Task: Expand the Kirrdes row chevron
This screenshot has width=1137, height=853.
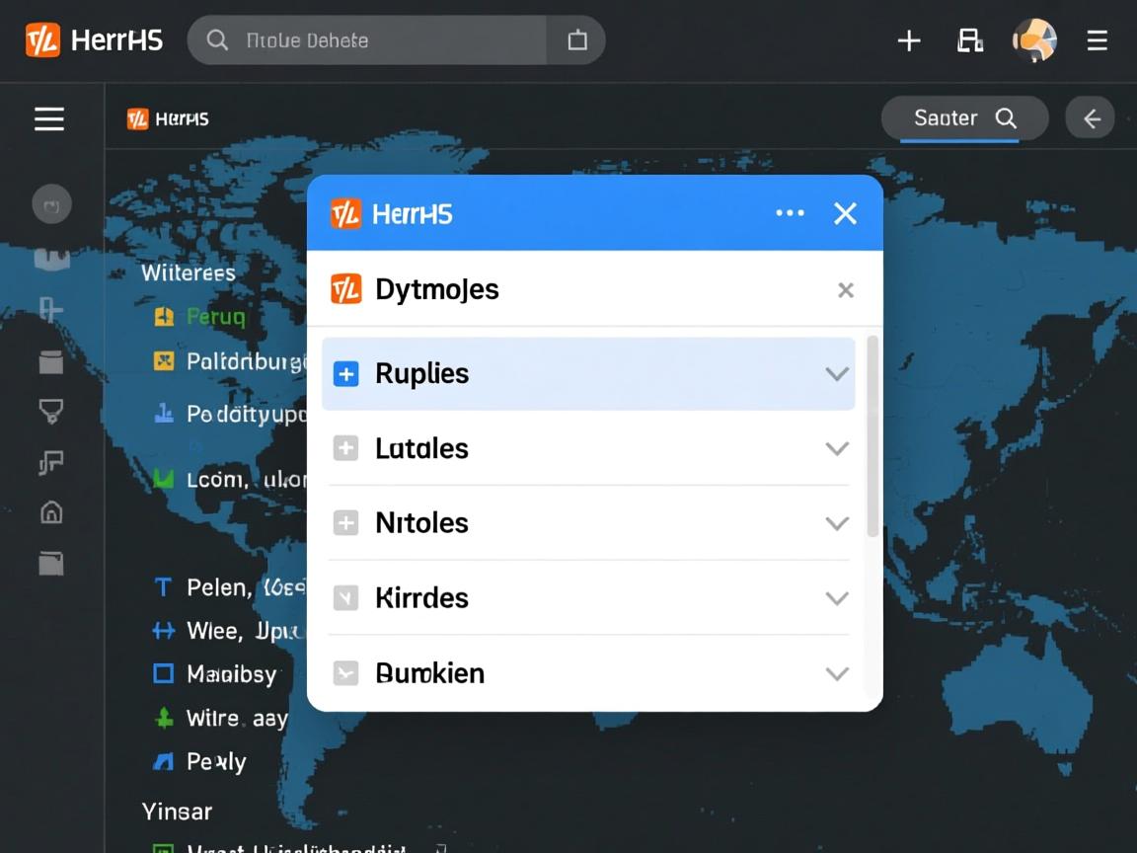Action: pyautogui.click(x=837, y=598)
